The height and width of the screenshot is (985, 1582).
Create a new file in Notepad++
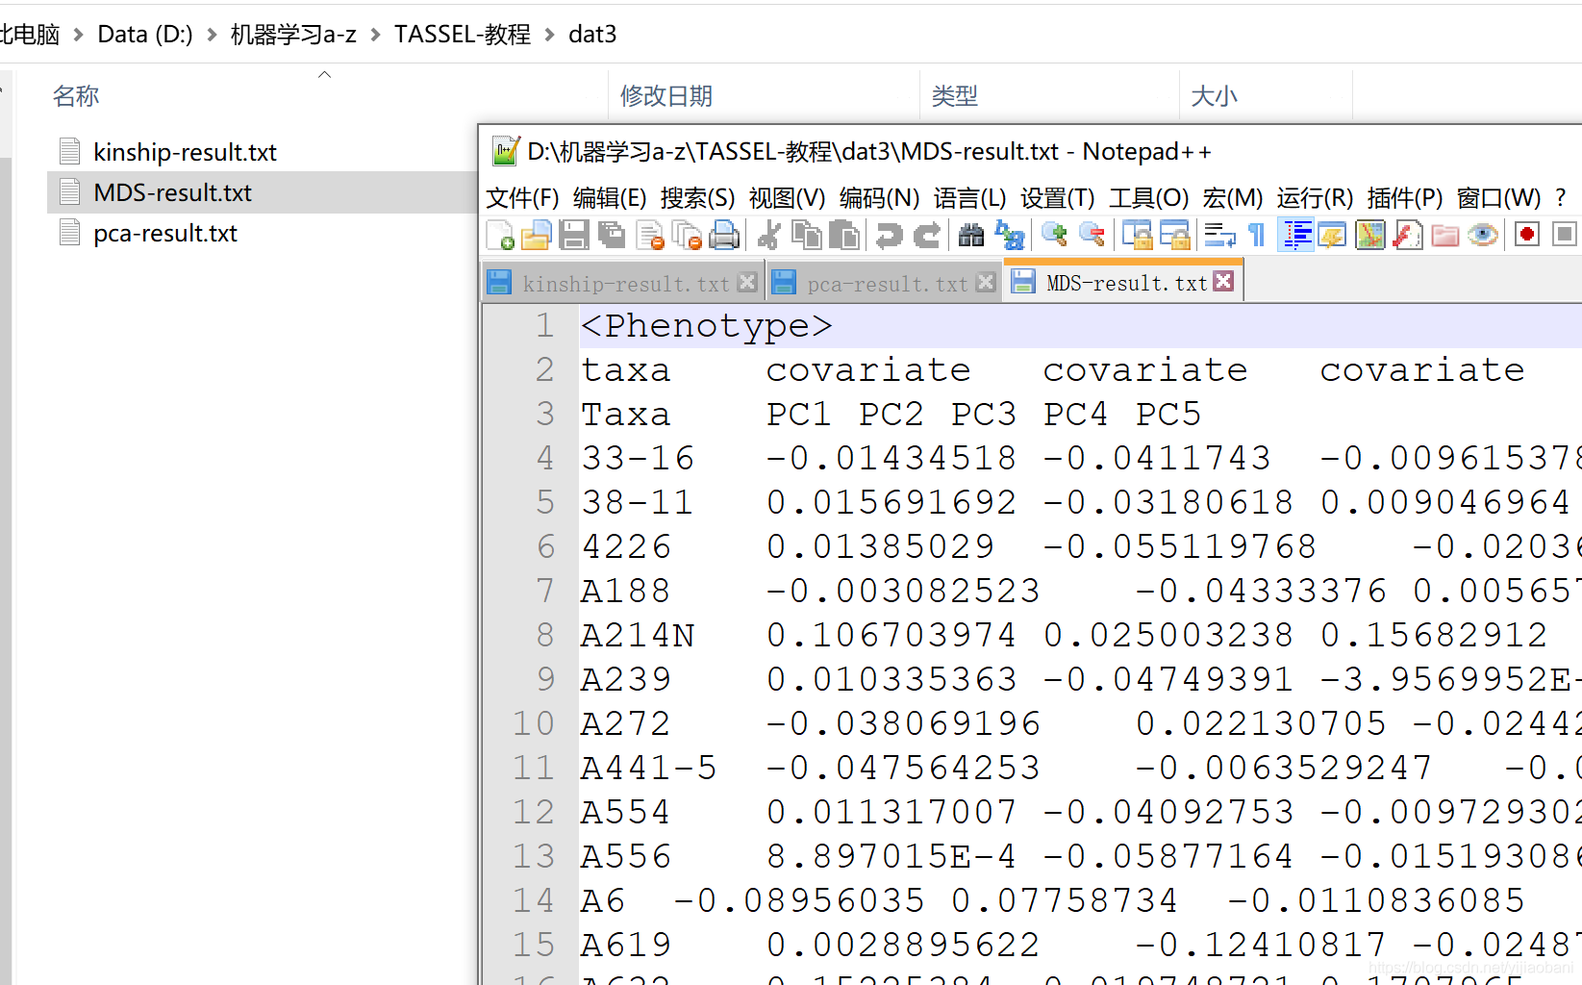click(x=499, y=234)
